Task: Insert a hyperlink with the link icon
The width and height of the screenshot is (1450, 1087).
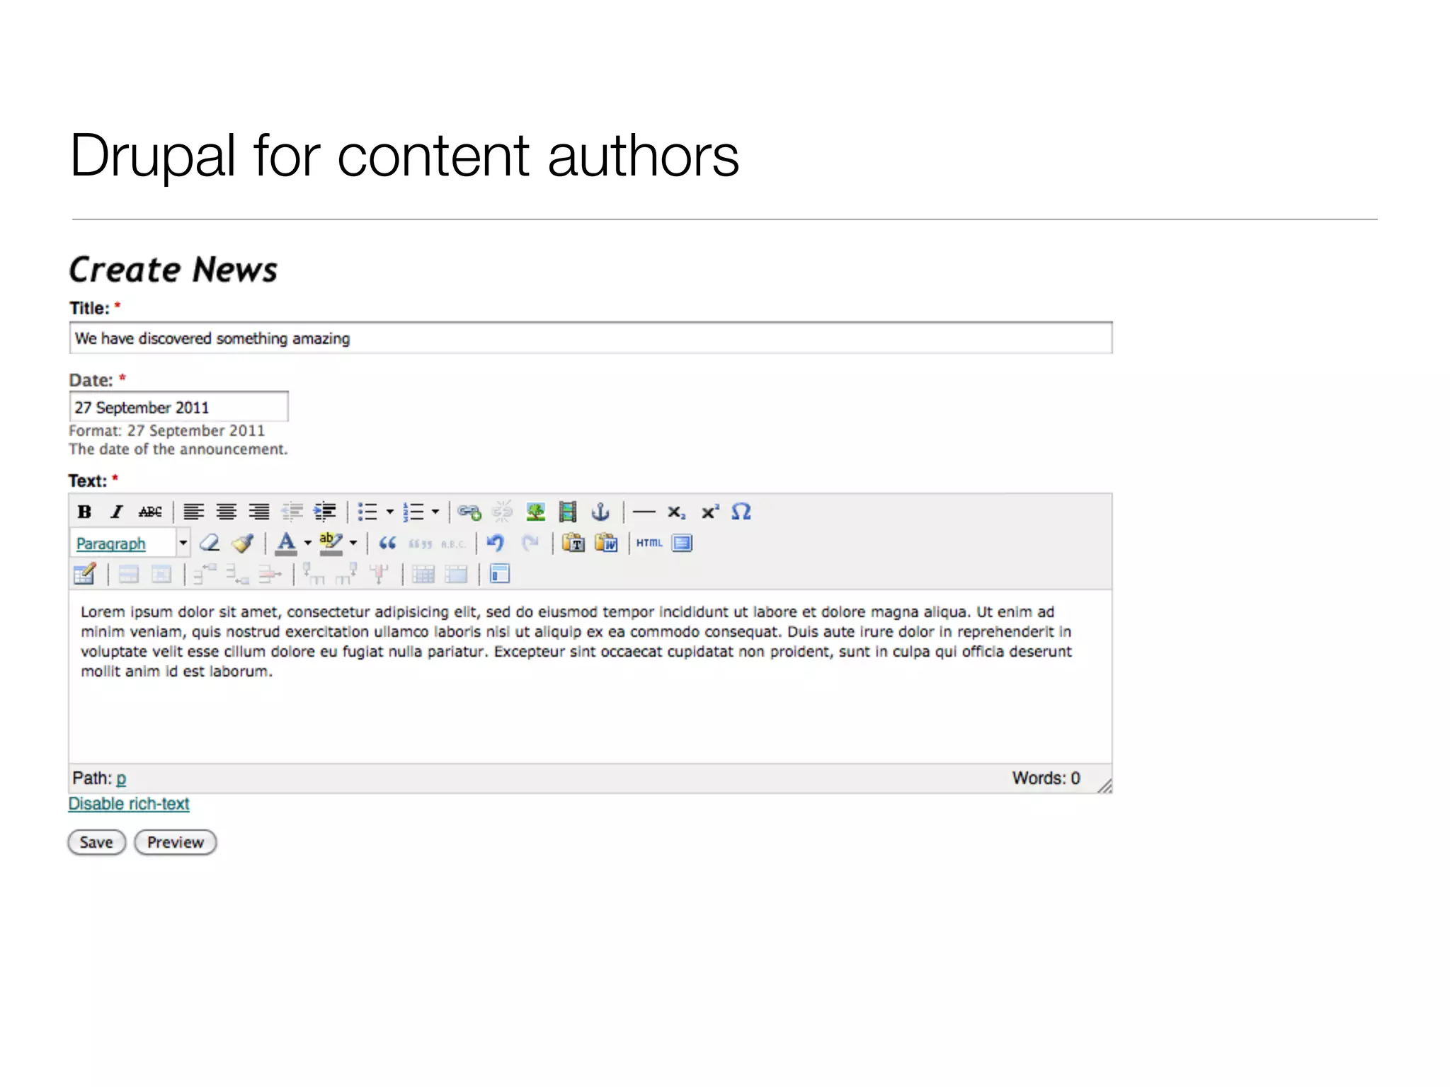Action: (x=469, y=512)
